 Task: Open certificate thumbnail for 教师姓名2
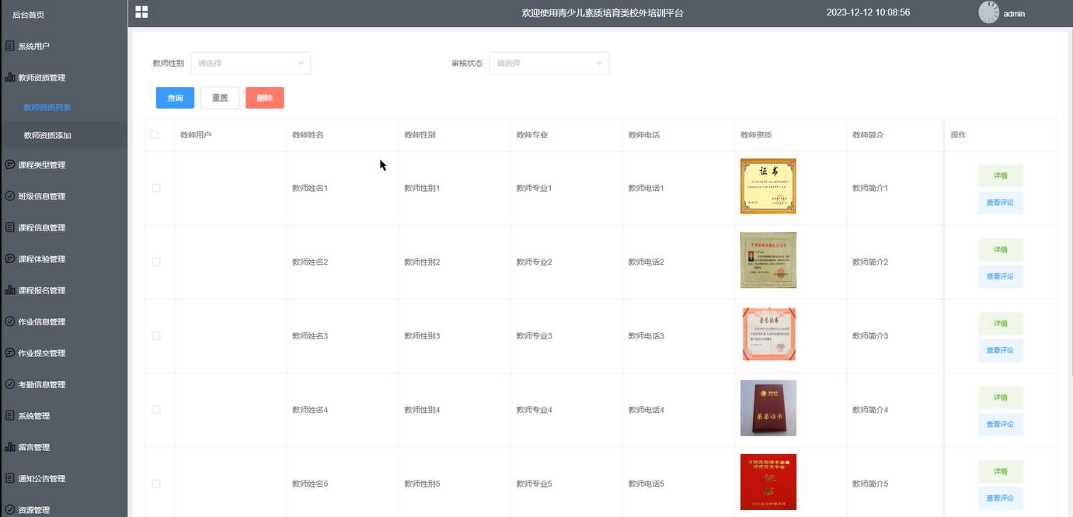click(768, 260)
